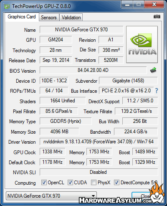167x206 pixels.
Task: Click the BIOS Version field 84.04.28.00.4D
Action: pyautogui.click(x=93, y=70)
